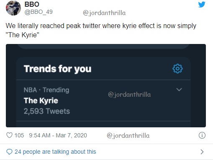The image size is (213, 160).
Task: Open the @BBO_49 handle link
Action: tap(38, 12)
